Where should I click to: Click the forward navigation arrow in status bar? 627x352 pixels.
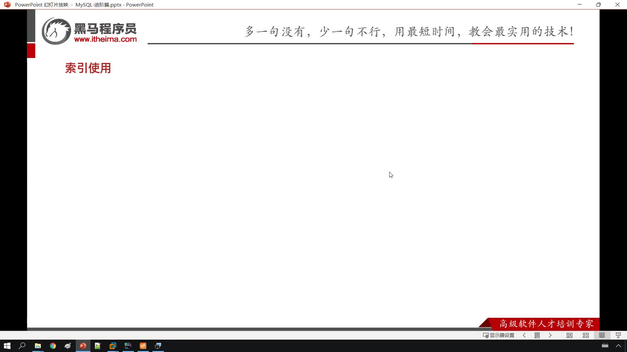(x=552, y=335)
